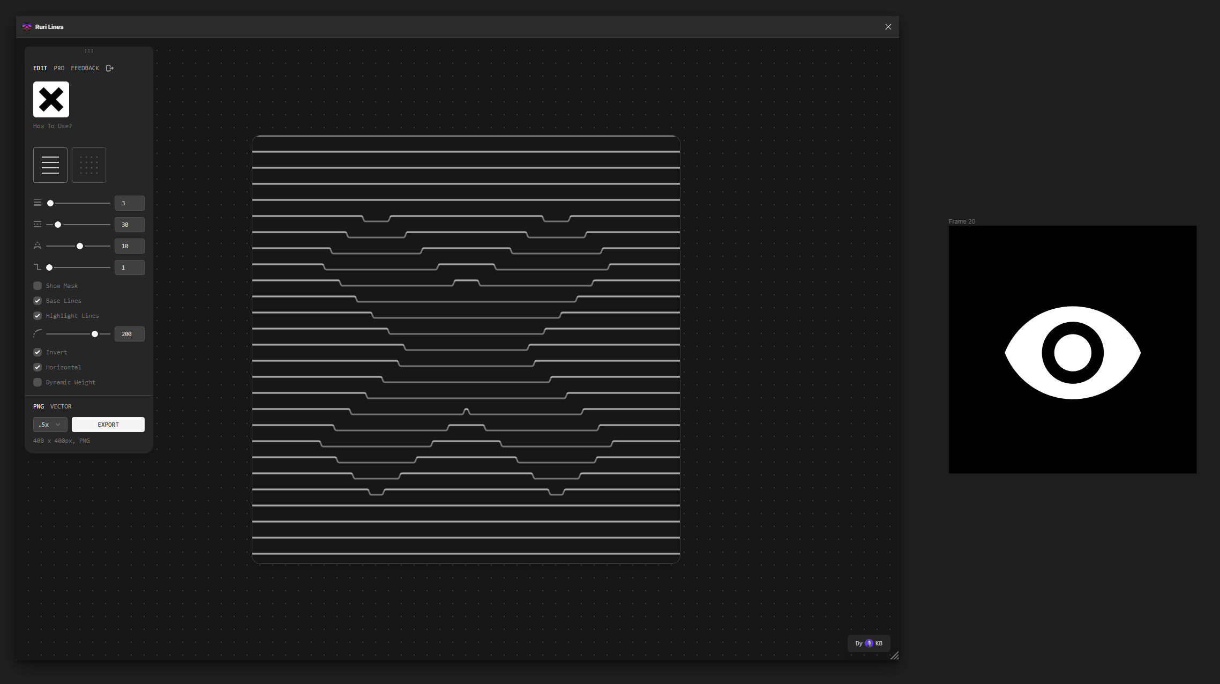Click the input field showing 200
Viewport: 1220px width, 684px height.
click(130, 334)
